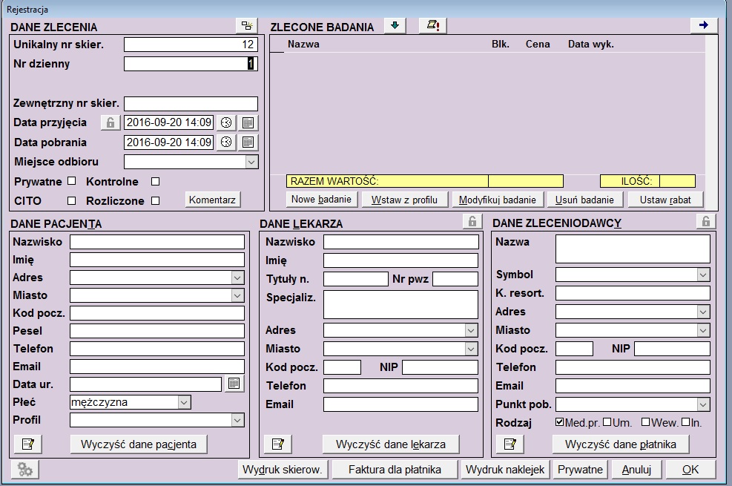This screenshot has width=732, height=486.
Task: Uncheck the Med.pr. checkbox
Action: pos(560,422)
